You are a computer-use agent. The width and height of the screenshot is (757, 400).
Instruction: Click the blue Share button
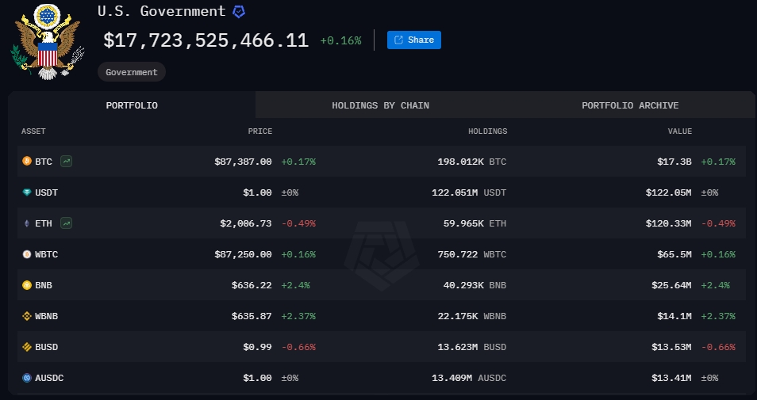(413, 40)
